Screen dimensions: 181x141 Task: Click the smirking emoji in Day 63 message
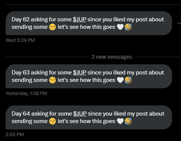click(52, 80)
